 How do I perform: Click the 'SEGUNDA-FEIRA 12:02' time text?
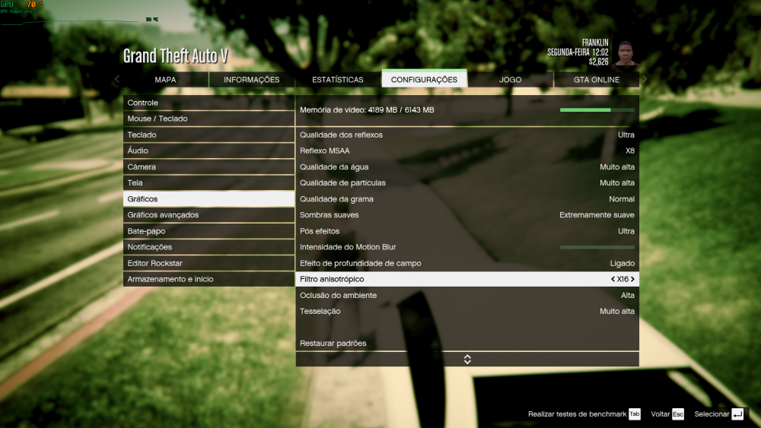pyautogui.click(x=578, y=52)
